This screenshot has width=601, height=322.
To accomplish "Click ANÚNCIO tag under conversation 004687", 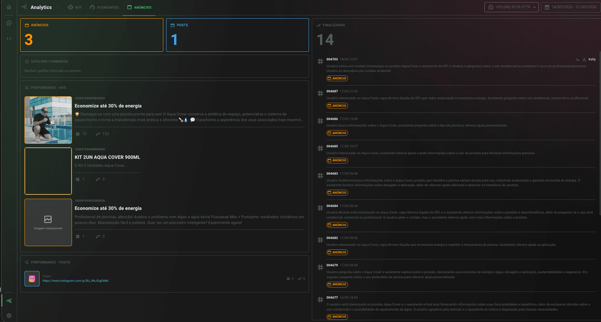I will click(x=337, y=106).
